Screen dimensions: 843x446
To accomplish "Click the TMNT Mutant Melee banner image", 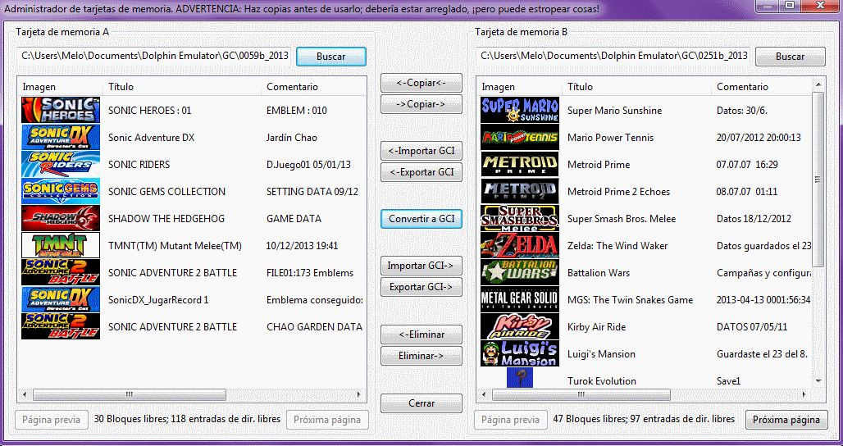I will tap(61, 246).
